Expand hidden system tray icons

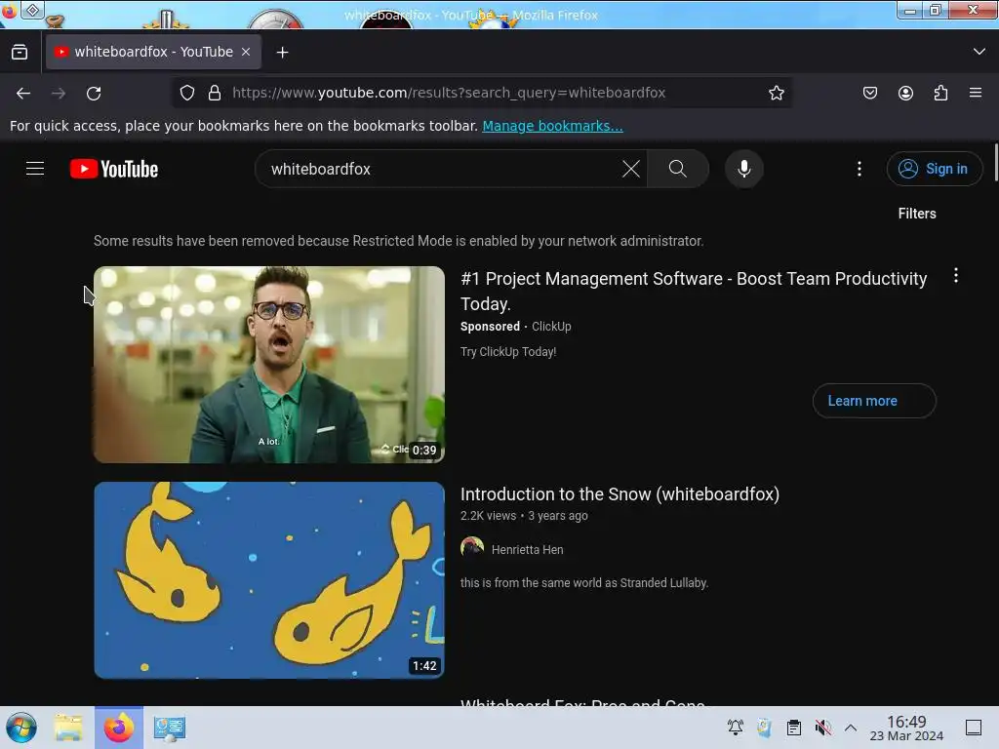[851, 728]
